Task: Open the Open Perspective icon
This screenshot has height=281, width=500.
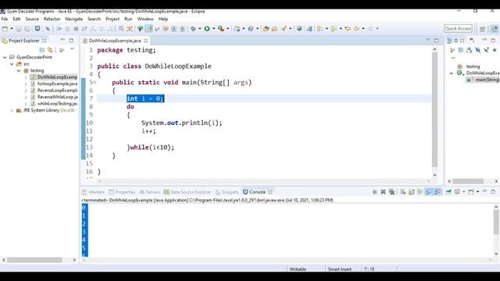Action: point(483,29)
